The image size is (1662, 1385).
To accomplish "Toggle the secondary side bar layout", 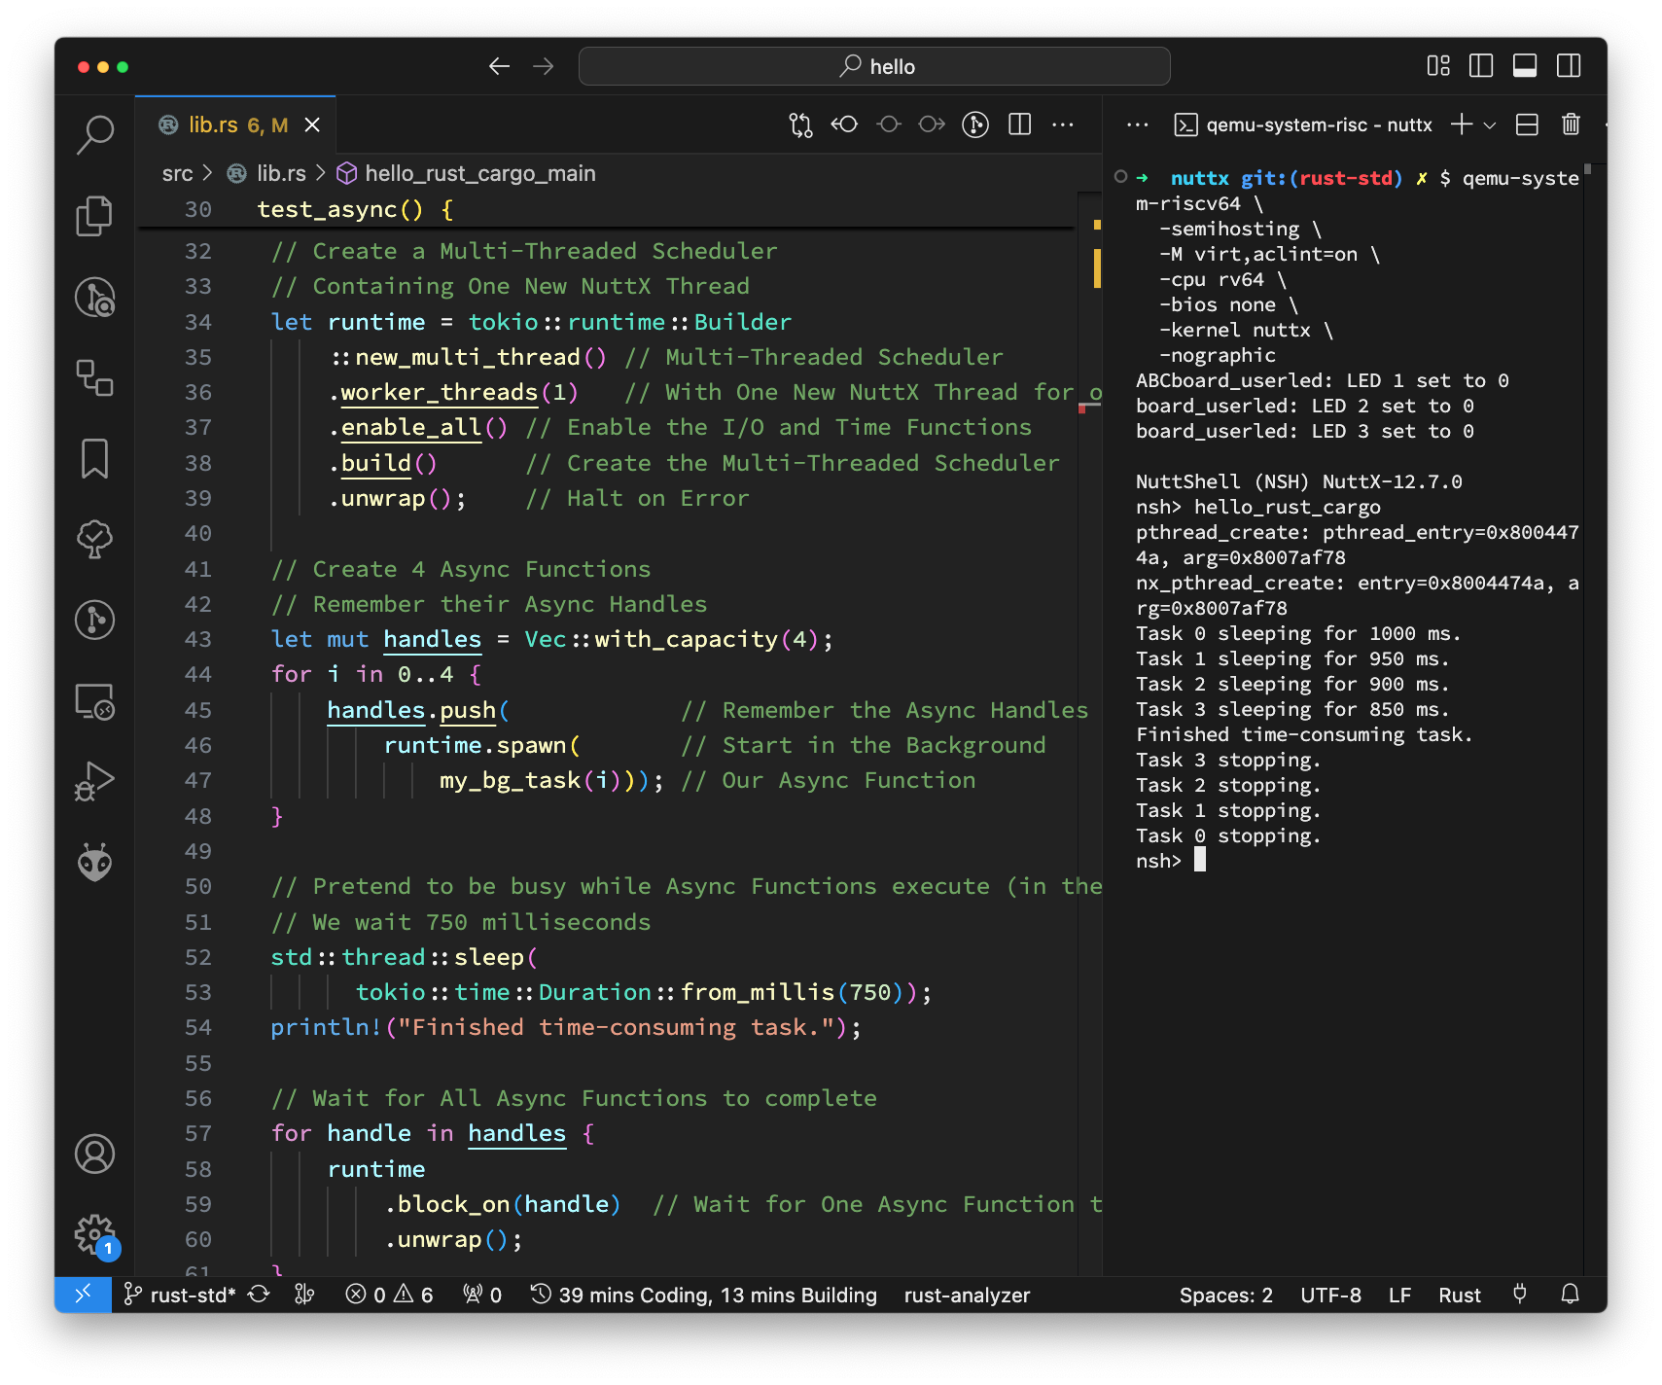I will 1568,66.
